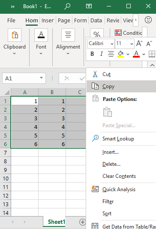Click the Bold button in mini toolbar

92,54
